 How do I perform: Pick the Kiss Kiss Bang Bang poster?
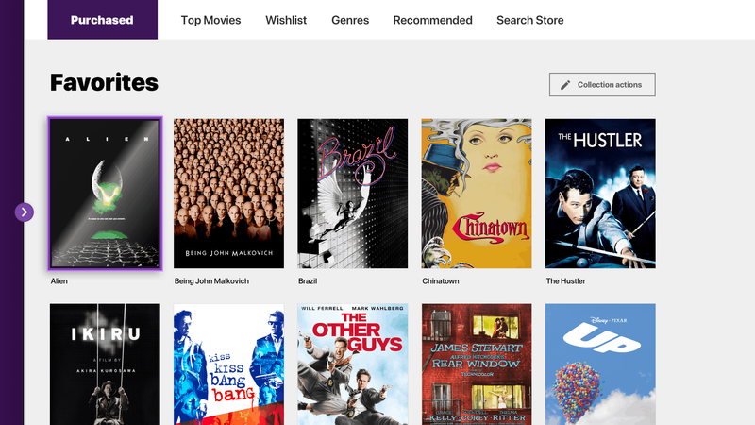click(228, 365)
